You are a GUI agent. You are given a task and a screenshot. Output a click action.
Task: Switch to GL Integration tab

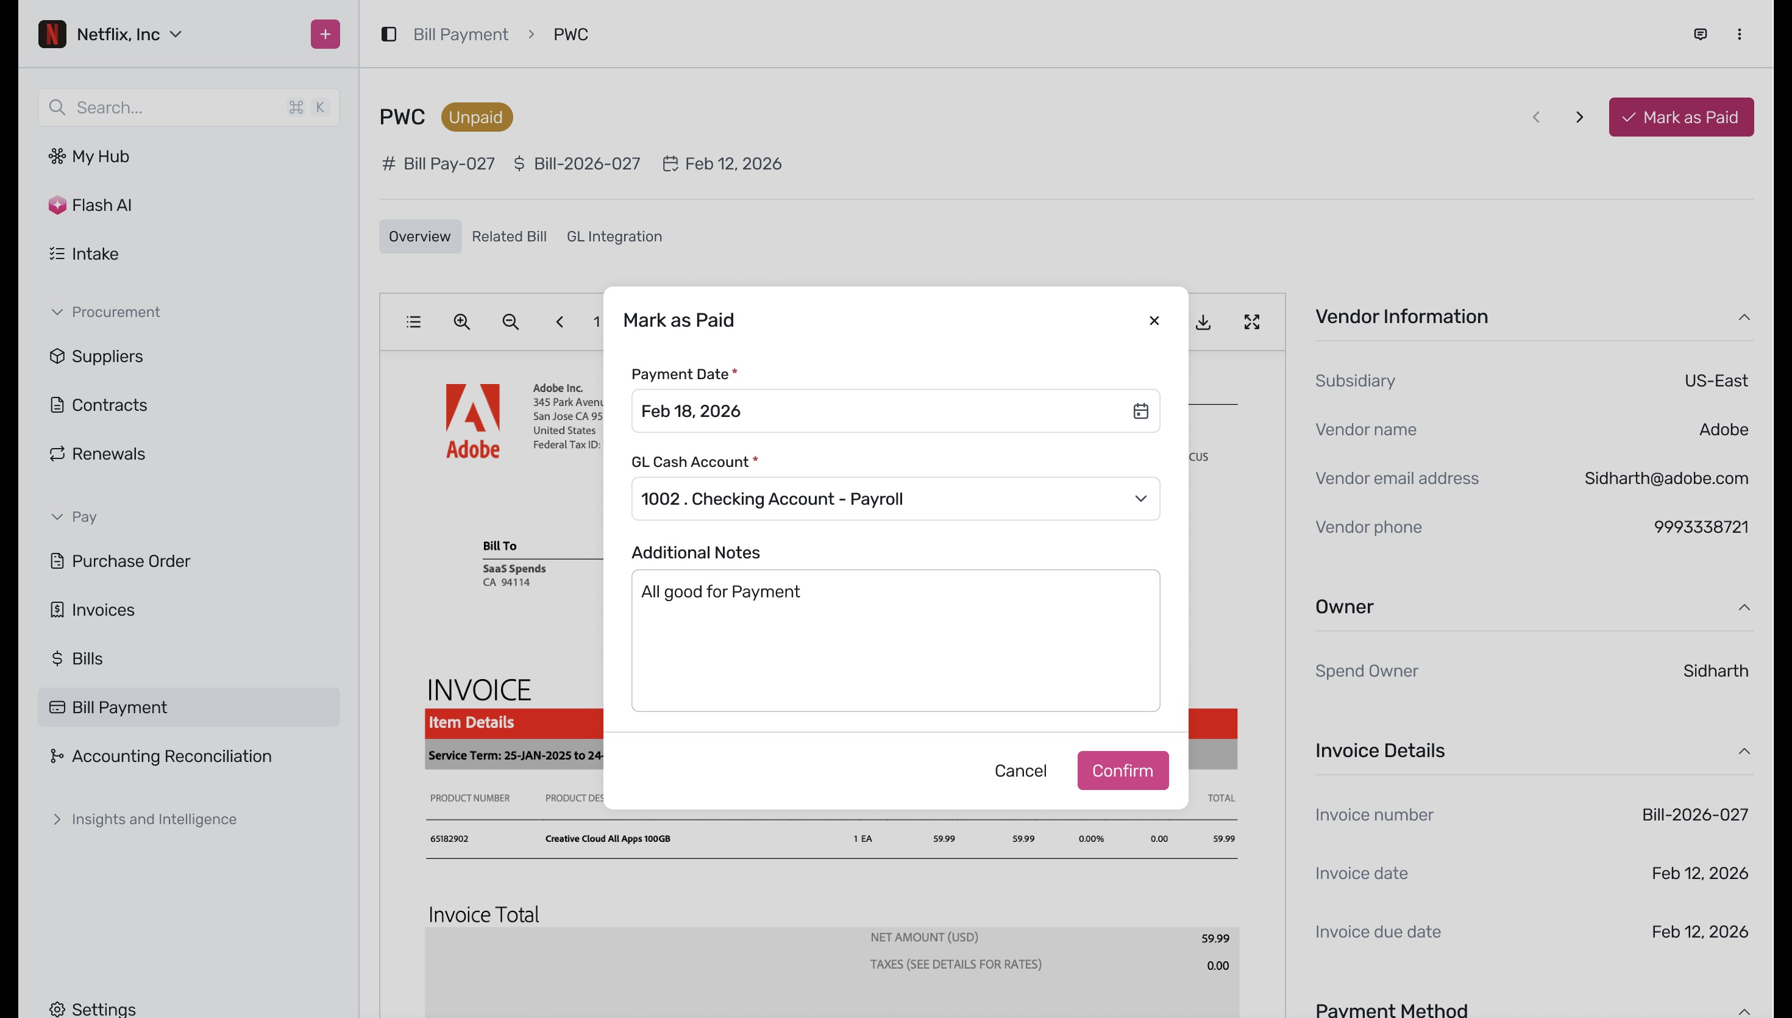pyautogui.click(x=614, y=237)
